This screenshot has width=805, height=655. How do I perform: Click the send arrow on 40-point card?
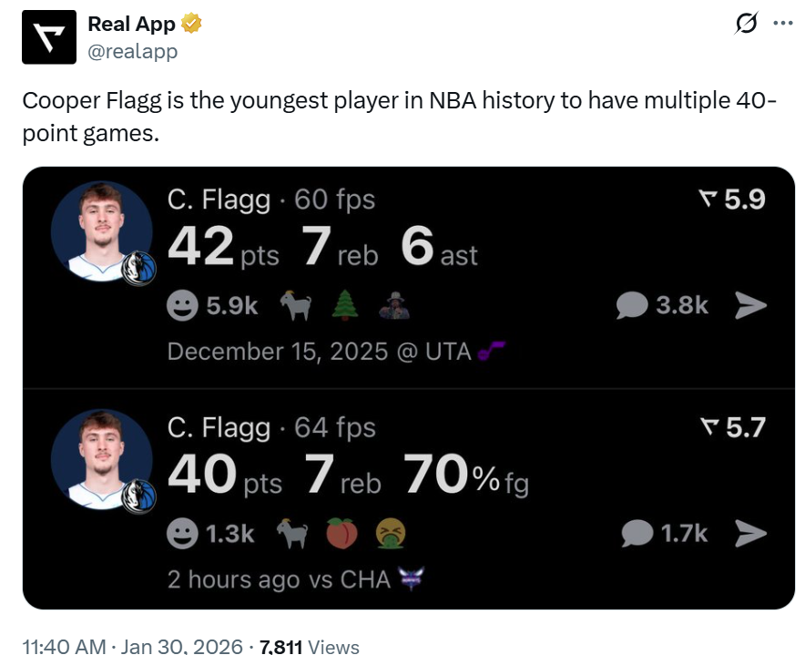click(x=750, y=534)
